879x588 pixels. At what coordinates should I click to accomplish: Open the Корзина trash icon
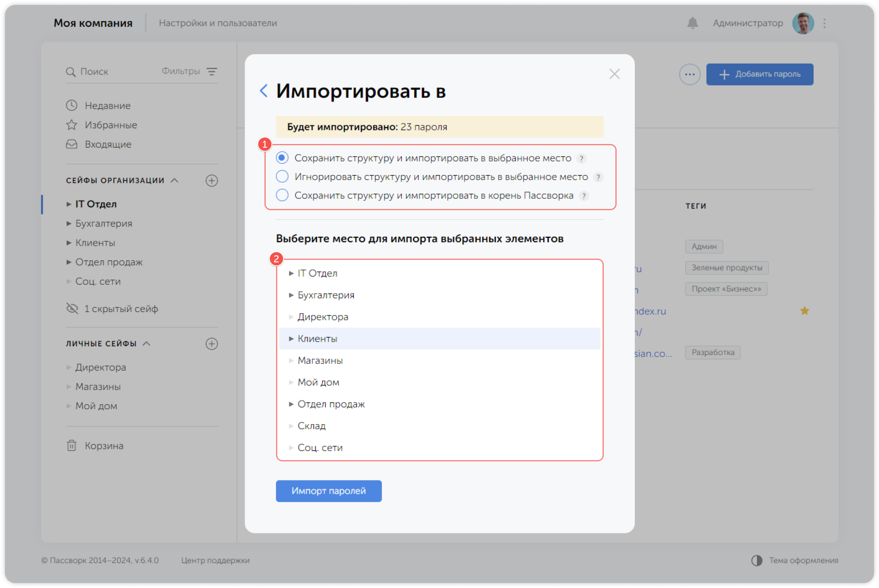[x=72, y=446]
